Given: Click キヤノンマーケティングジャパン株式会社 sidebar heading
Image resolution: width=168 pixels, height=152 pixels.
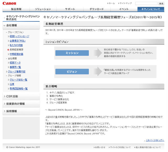Looking at the screenshot, I should (x=23, y=18).
